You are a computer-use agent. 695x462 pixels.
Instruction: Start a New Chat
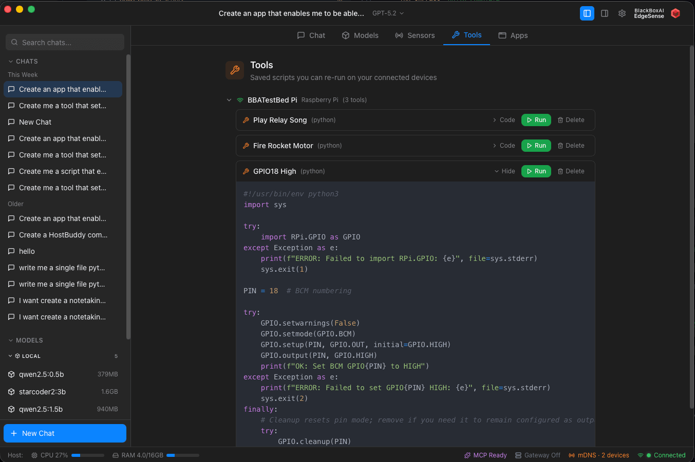click(x=64, y=433)
